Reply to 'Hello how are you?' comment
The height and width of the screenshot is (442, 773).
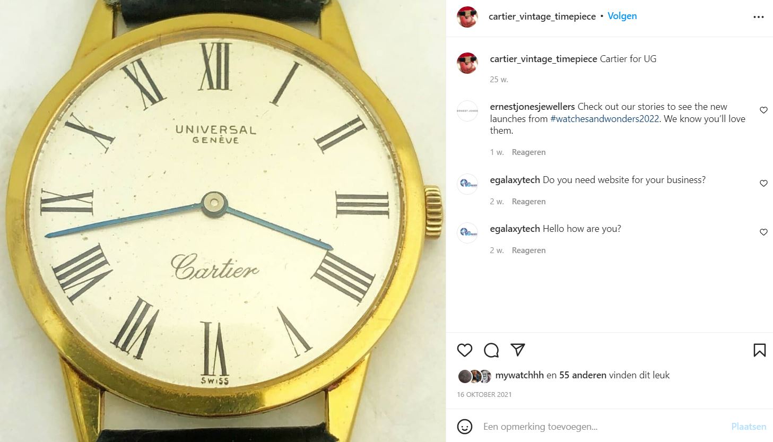528,250
